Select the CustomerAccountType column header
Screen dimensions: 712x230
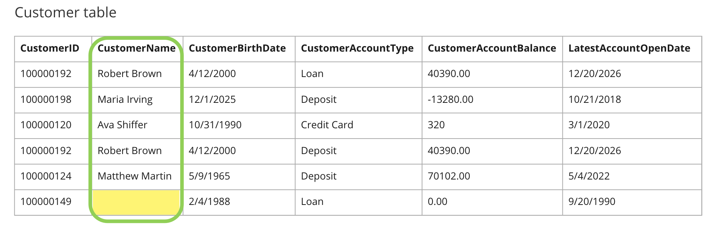click(359, 49)
